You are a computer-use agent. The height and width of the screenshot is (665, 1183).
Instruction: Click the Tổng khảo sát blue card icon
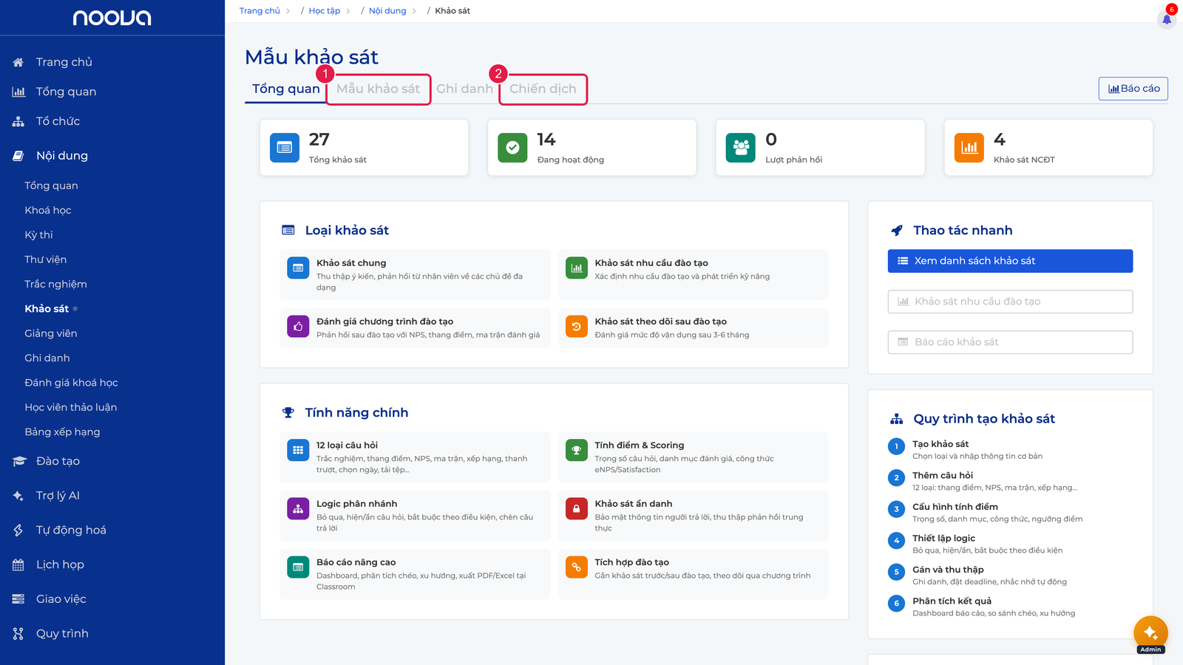(x=285, y=148)
